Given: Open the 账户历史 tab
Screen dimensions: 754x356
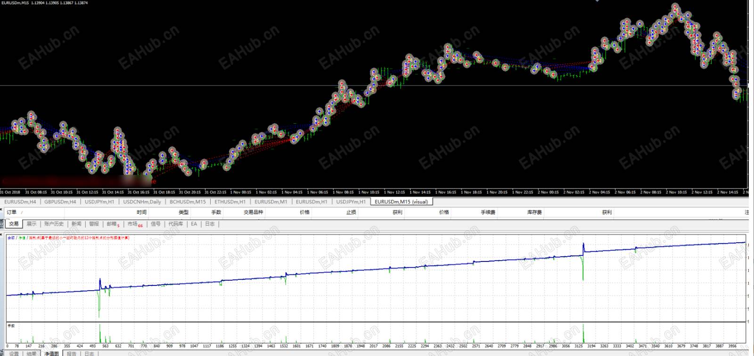Looking at the screenshot, I should pos(54,224).
